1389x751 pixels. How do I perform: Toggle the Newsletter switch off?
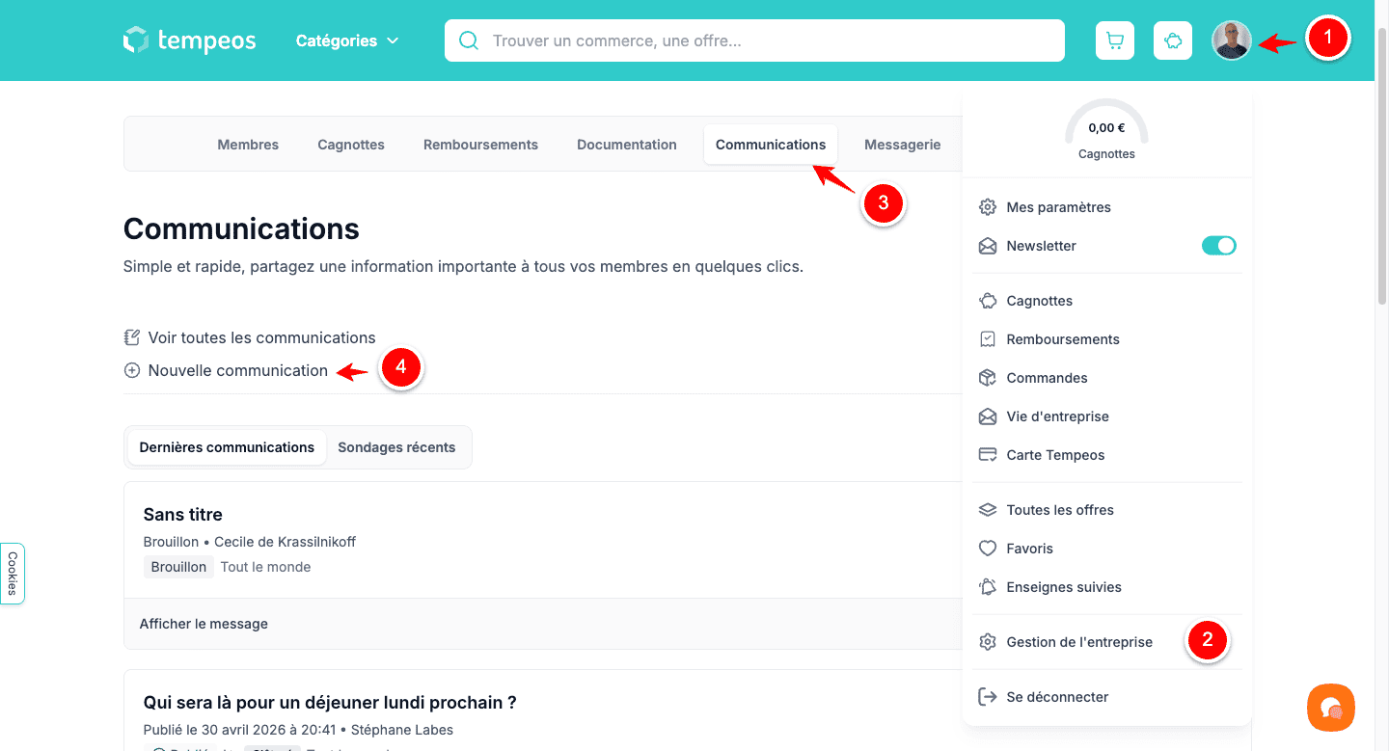1219,246
